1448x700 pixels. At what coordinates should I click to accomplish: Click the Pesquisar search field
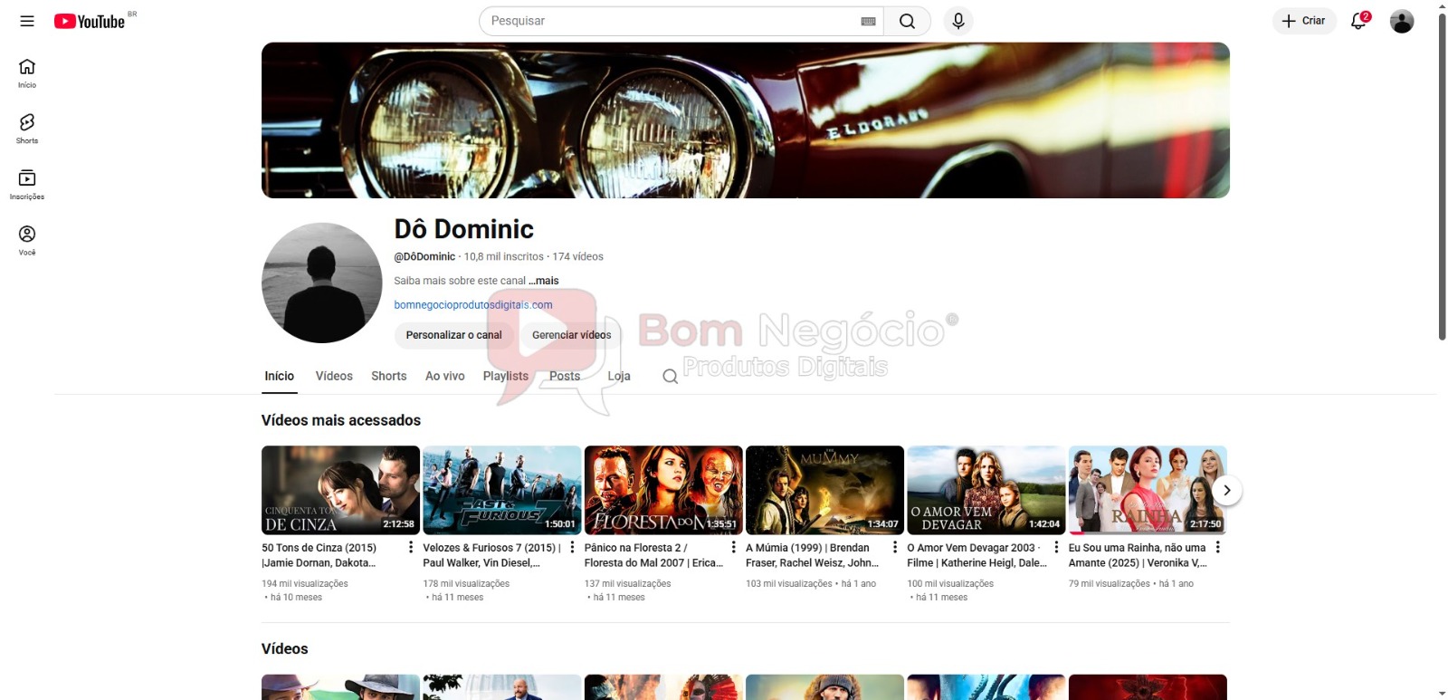(670, 21)
